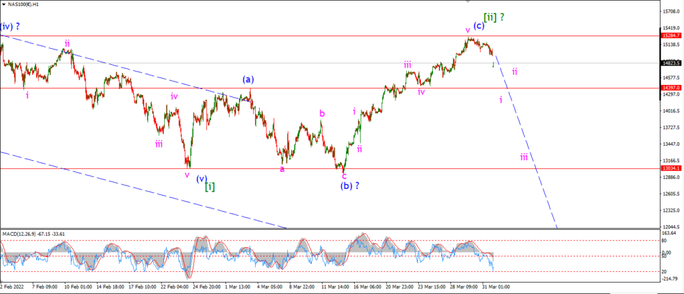Click the blue (c) wave label
This screenshot has width=684, height=294.
pos(479,26)
